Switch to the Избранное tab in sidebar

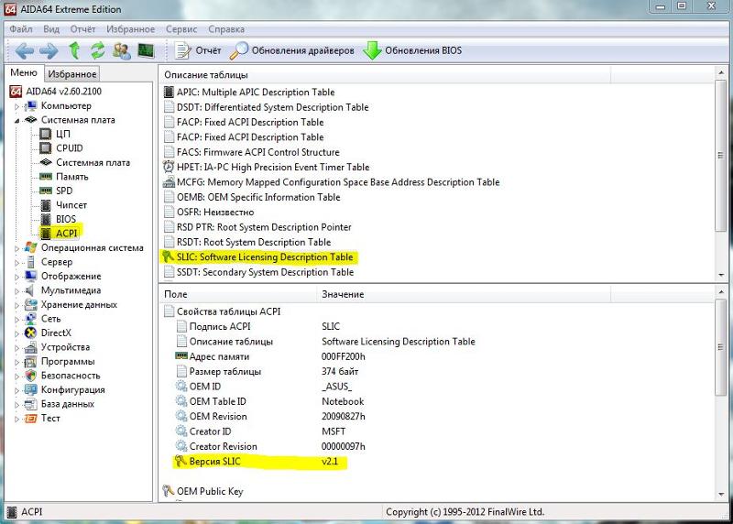coord(72,74)
